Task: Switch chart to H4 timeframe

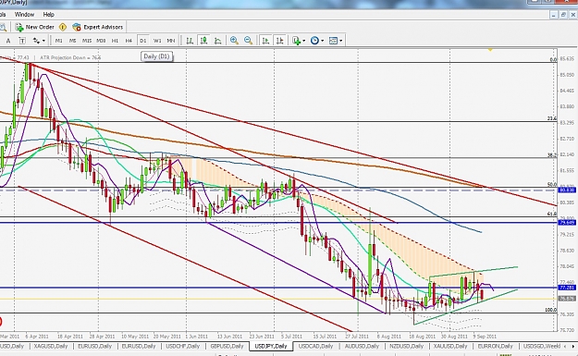Action: tap(129, 41)
